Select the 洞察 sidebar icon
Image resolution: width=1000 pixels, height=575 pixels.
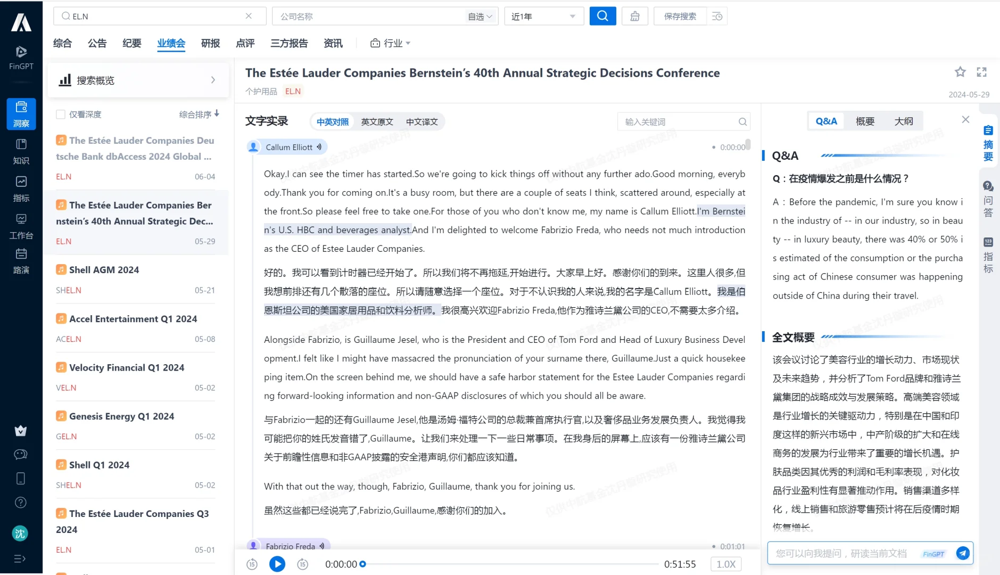[x=21, y=114]
